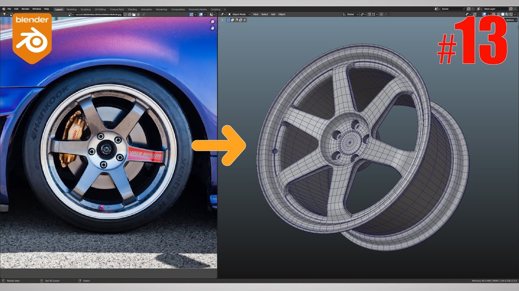Open the Blender logo application menu
The image size is (519, 291).
point(4,9)
